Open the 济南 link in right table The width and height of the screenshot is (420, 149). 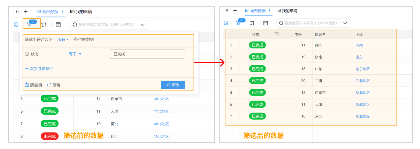[359, 45]
